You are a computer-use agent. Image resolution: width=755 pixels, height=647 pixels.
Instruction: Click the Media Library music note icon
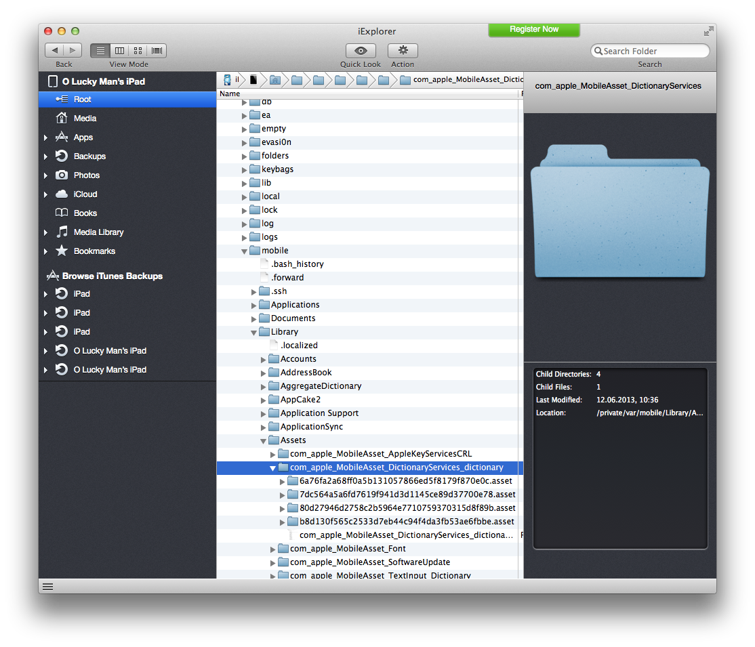click(62, 232)
